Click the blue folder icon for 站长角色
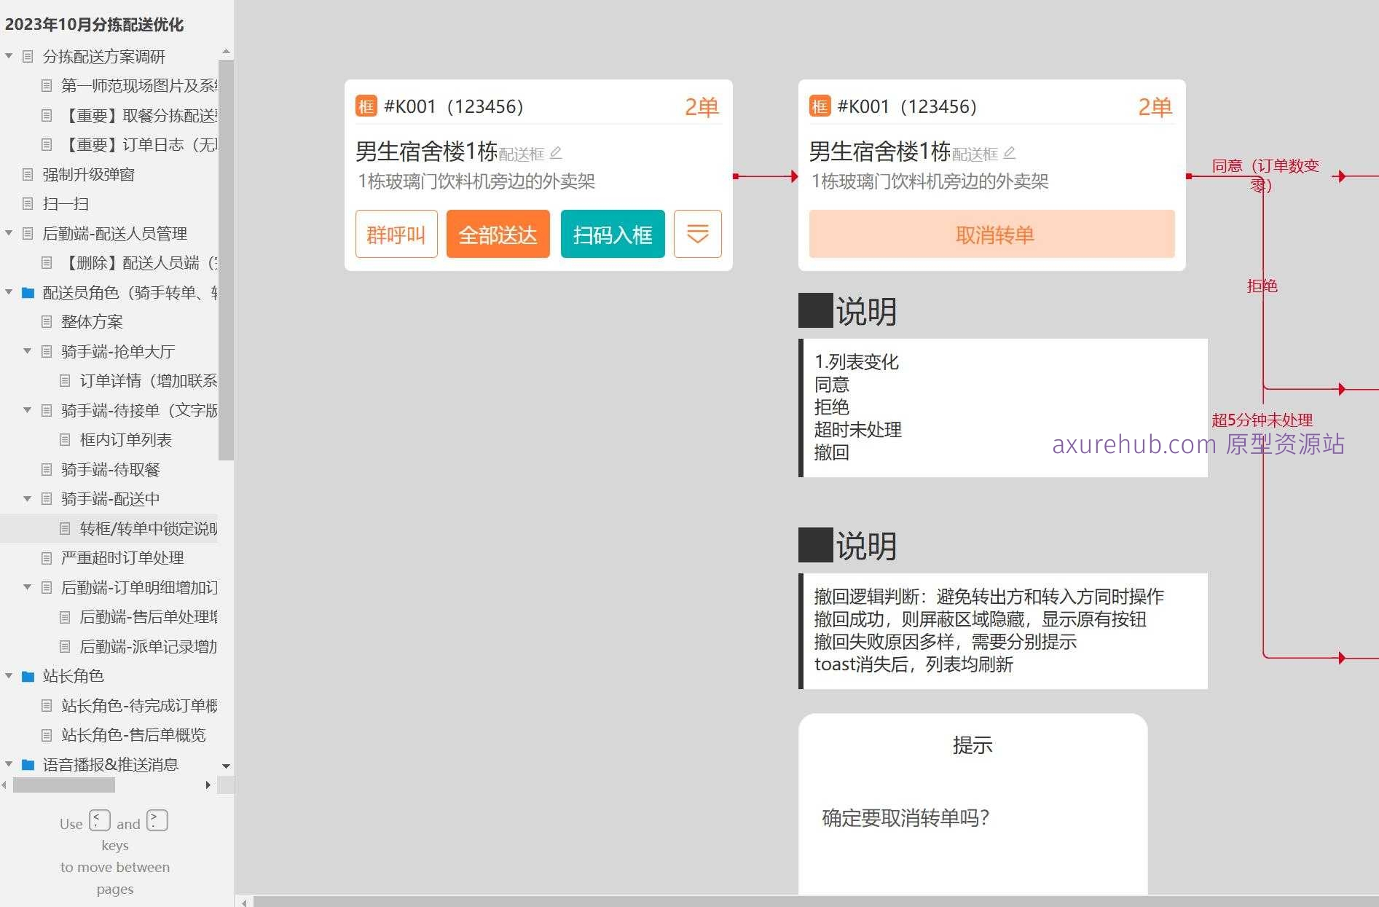The image size is (1379, 907). click(28, 676)
